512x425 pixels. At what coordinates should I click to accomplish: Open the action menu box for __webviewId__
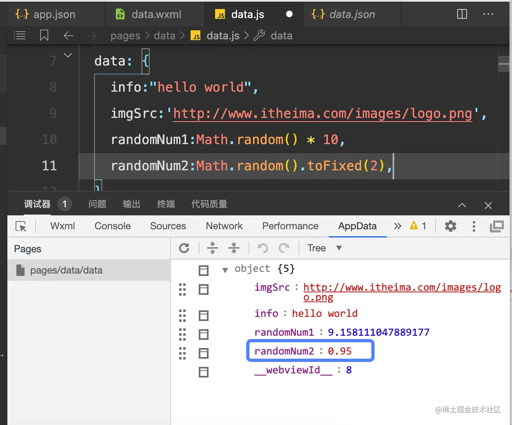[x=203, y=372]
